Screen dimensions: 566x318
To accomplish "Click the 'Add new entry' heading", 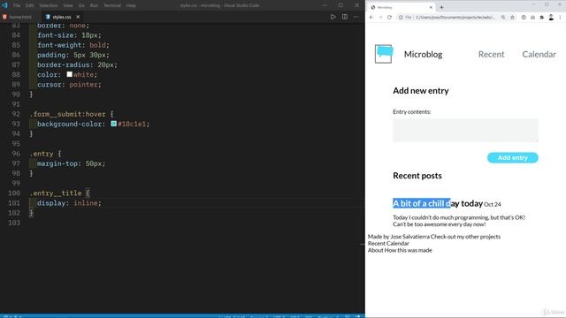I will [x=421, y=90].
